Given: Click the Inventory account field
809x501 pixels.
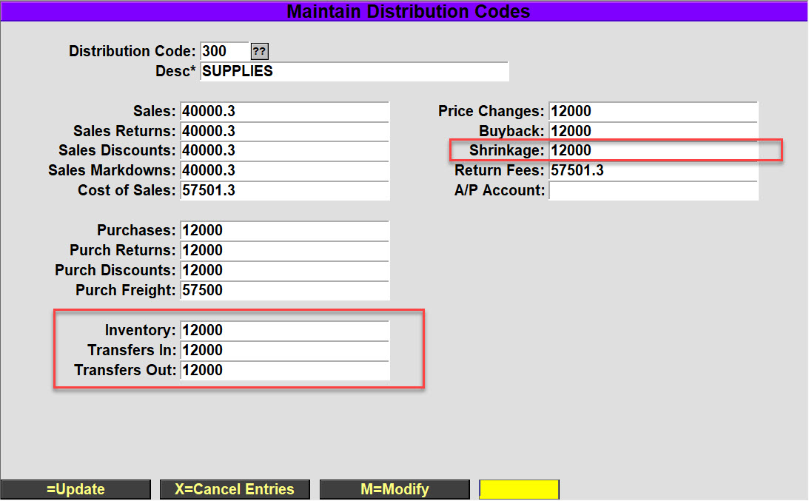Looking at the screenshot, I should [x=284, y=331].
